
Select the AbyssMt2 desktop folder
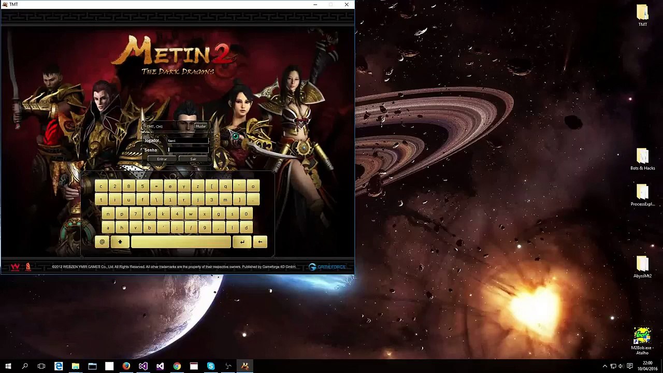pos(642,267)
